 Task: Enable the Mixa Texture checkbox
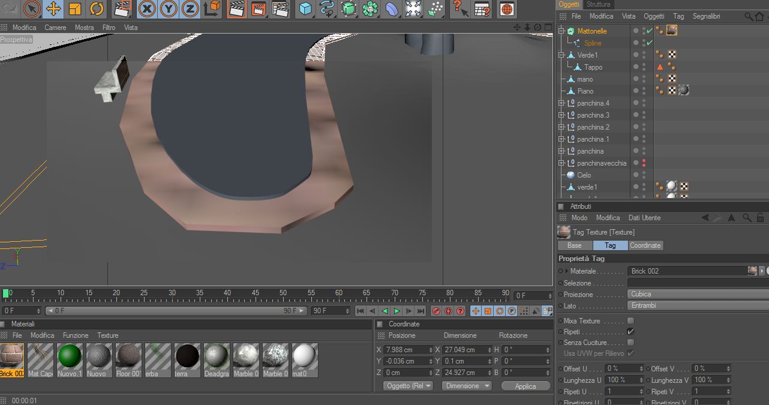[630, 321]
